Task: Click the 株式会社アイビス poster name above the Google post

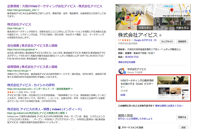Action: [x=137, y=69]
